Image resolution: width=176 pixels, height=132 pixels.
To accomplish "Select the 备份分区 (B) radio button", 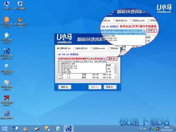I will click(x=75, y=48).
